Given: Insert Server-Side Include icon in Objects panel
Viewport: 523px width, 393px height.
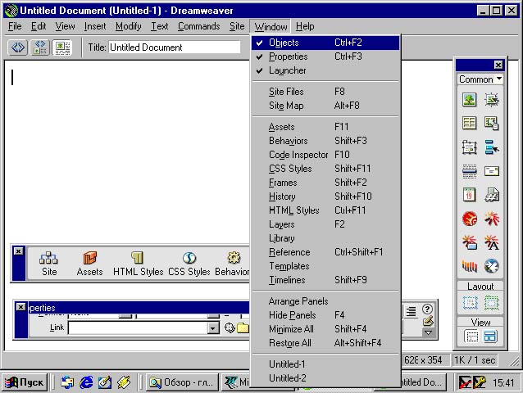Looking at the screenshot, I should (x=492, y=195).
